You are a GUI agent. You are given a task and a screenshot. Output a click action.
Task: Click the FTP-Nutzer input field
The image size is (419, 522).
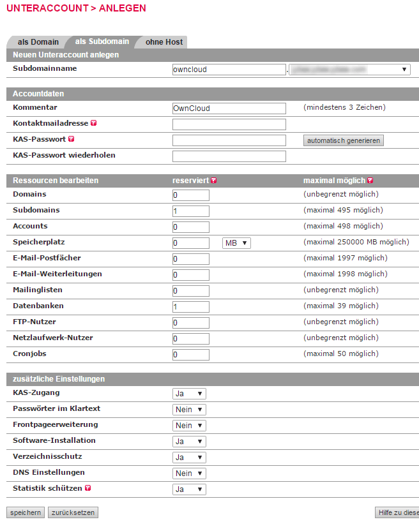coord(191,323)
